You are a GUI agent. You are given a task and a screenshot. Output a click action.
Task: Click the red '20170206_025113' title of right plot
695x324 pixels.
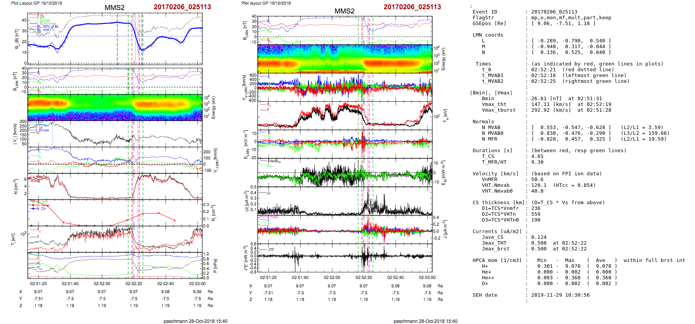(x=412, y=7)
